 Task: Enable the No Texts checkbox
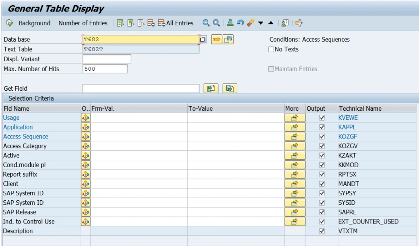click(271, 49)
